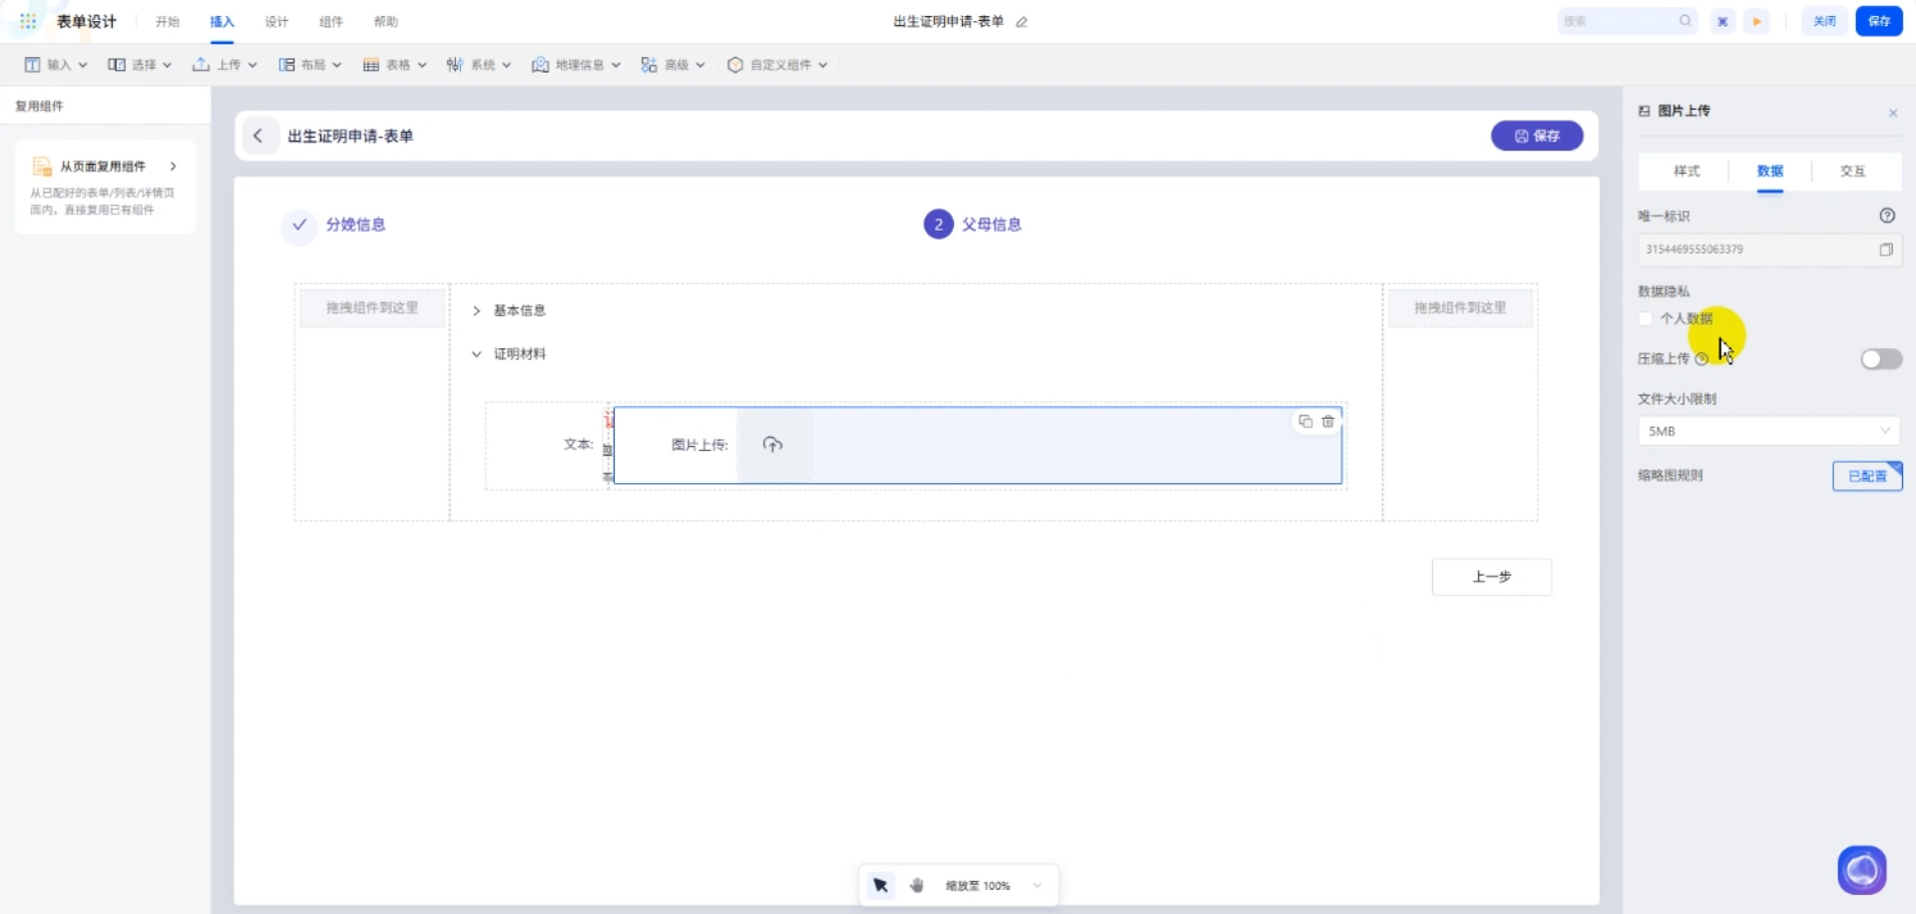Click the 图片上传: field label

pos(700,445)
